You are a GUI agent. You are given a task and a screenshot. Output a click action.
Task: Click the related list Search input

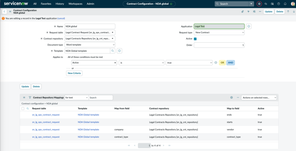click(101, 97)
